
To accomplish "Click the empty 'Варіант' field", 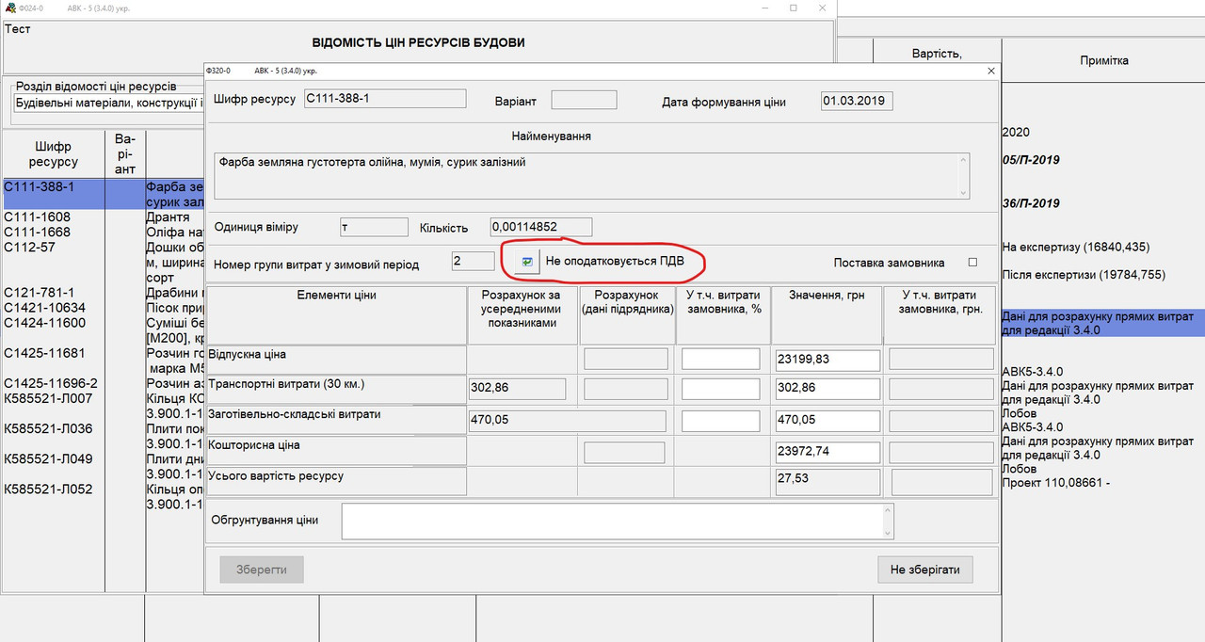I will click(x=584, y=100).
